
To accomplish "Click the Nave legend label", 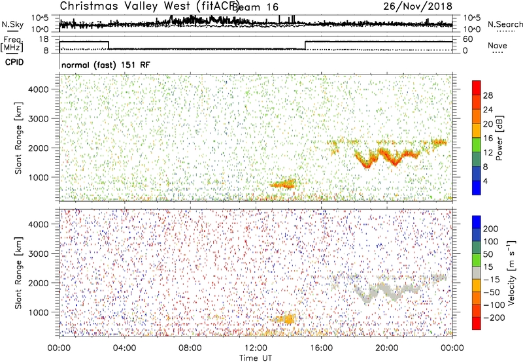I will tap(498, 45).
